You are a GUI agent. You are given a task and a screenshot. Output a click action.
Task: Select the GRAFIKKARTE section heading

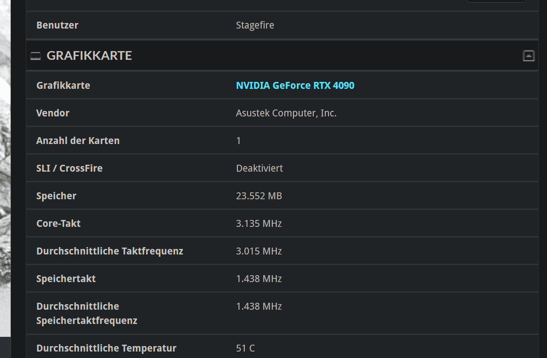[89, 56]
